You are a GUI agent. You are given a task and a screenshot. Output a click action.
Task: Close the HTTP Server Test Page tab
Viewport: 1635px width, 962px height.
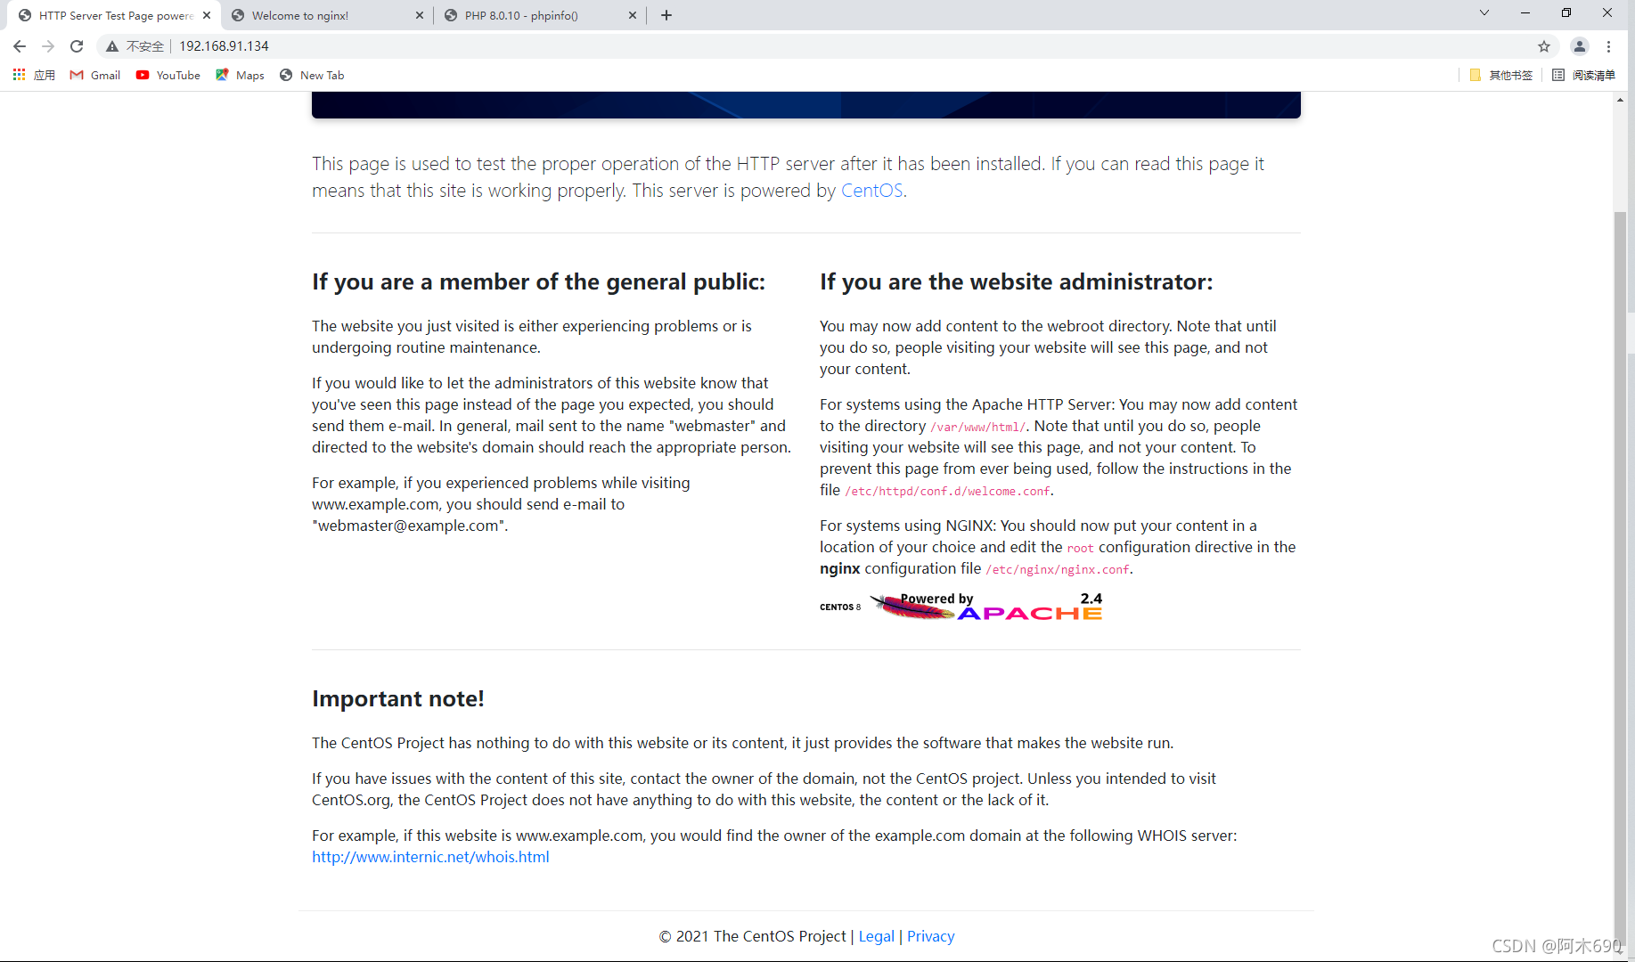tap(207, 15)
